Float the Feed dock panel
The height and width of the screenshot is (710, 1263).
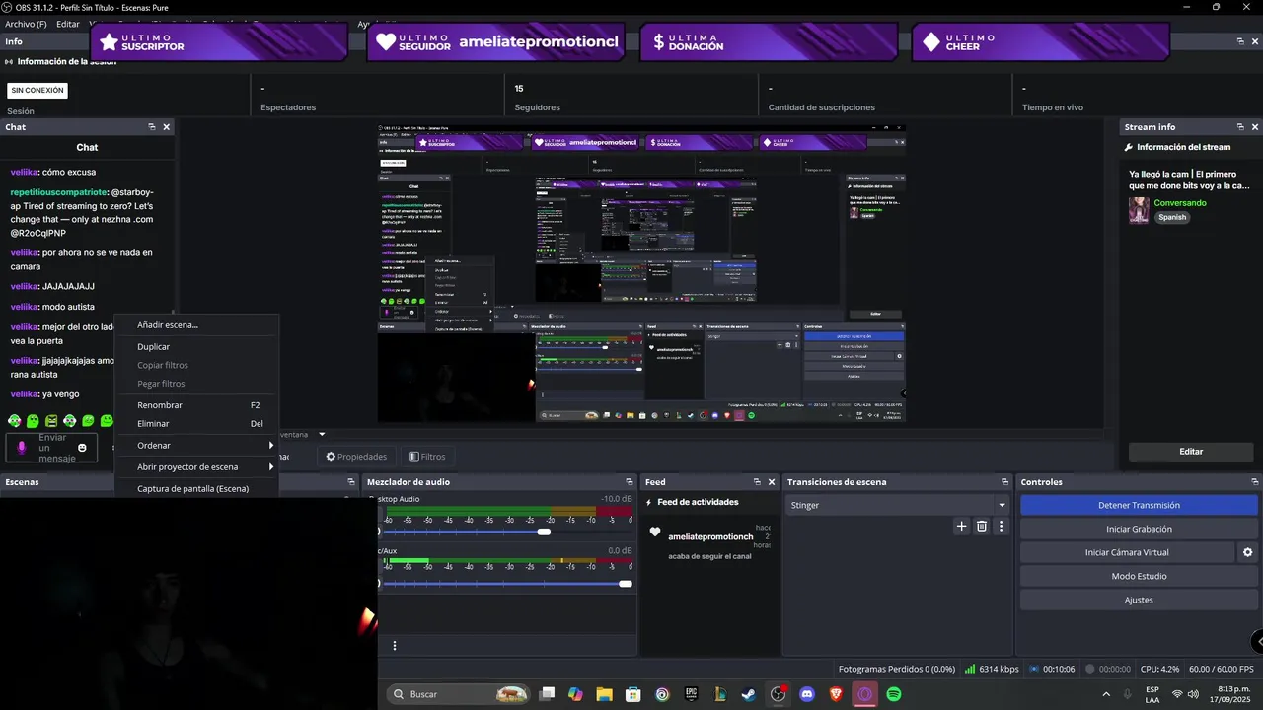pos(757,482)
